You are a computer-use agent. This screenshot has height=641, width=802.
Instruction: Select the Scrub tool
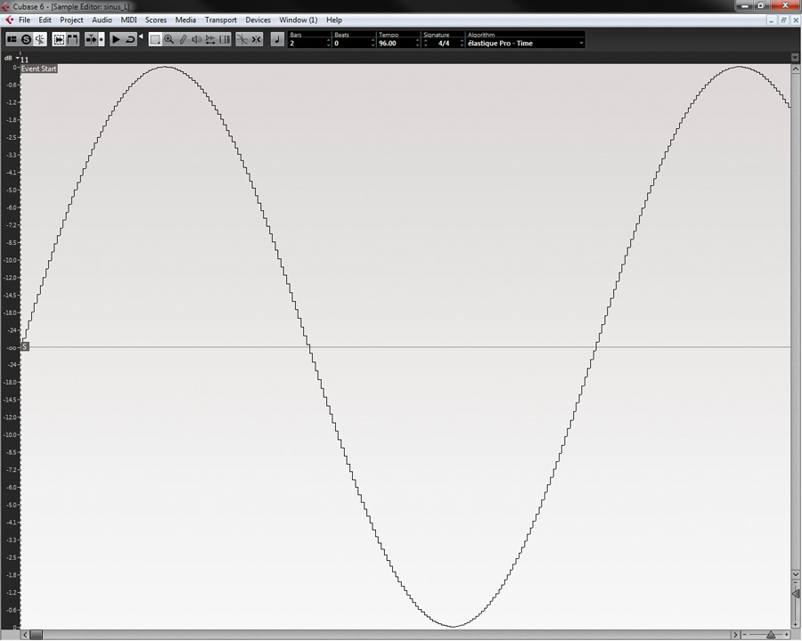pos(210,39)
